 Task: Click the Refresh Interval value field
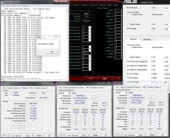pyautogui.click(x=87, y=53)
